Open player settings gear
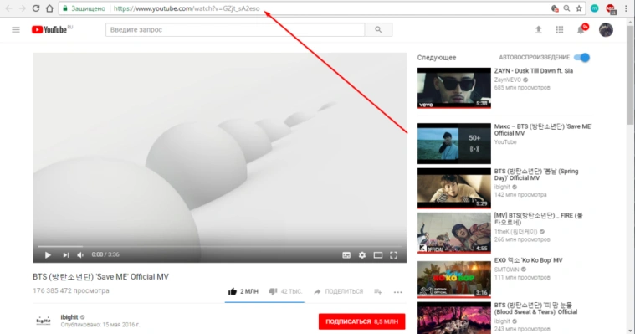This screenshot has width=635, height=334. click(362, 255)
